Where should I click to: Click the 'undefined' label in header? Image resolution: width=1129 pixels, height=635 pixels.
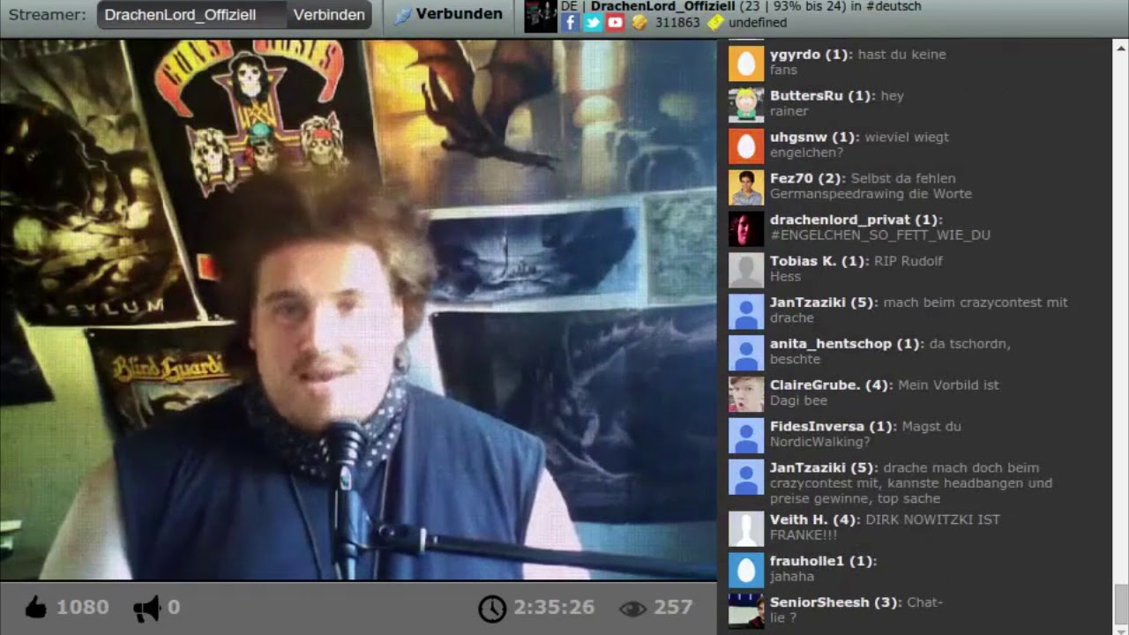(x=758, y=23)
